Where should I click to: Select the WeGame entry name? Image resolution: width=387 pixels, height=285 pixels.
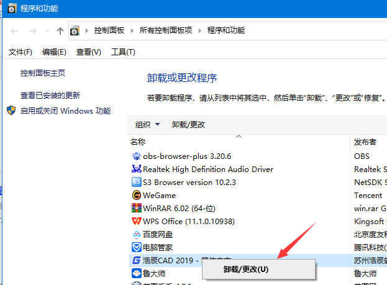159,196
